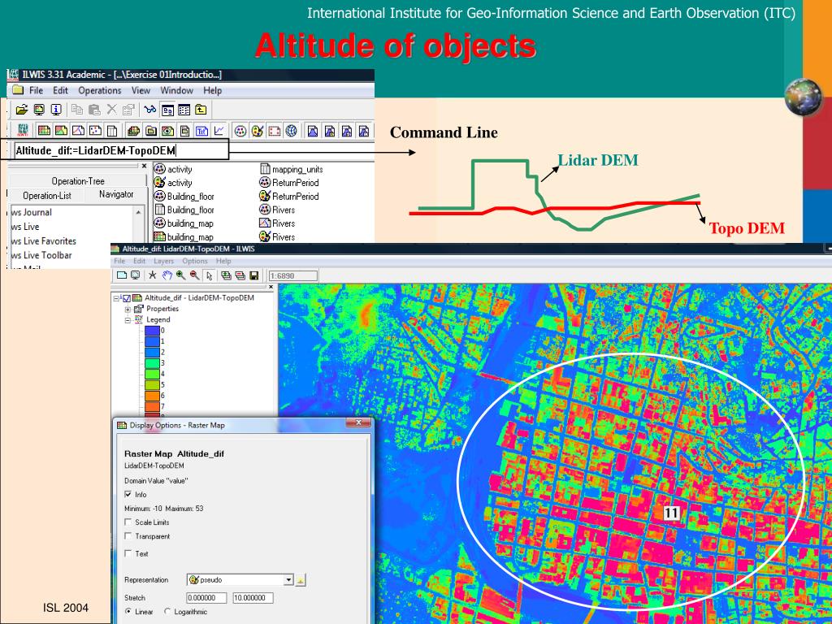
Task: Click the list view icon in ILWIS main toolbar
Action: 167,110
